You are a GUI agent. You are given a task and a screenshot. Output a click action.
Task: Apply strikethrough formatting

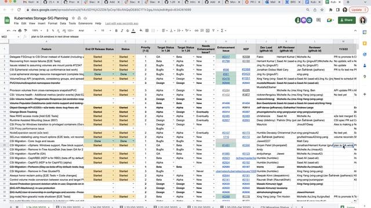pyautogui.click(x=128, y=31)
